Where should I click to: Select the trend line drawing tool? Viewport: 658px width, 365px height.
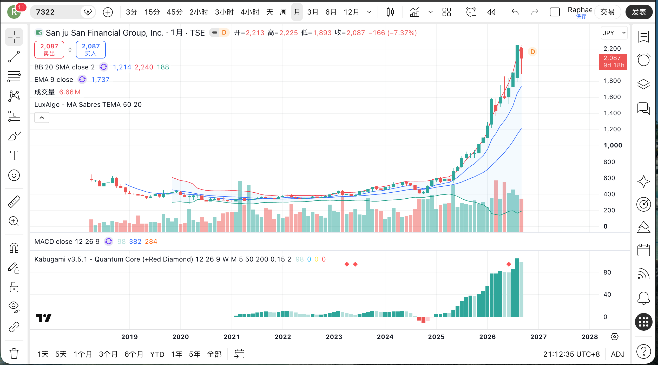[14, 57]
